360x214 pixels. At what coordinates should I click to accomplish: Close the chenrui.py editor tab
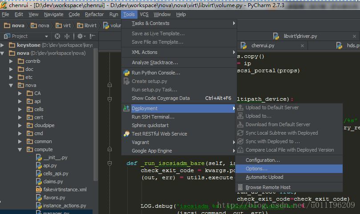[302, 46]
